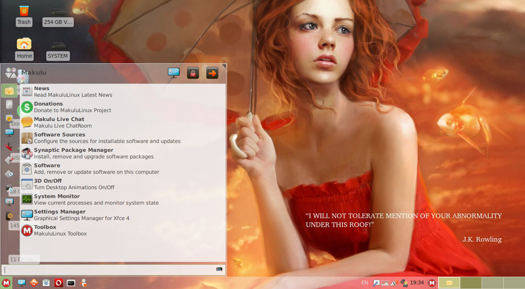Click the EN keyboard layout indicator
525x289 pixels.
365,283
